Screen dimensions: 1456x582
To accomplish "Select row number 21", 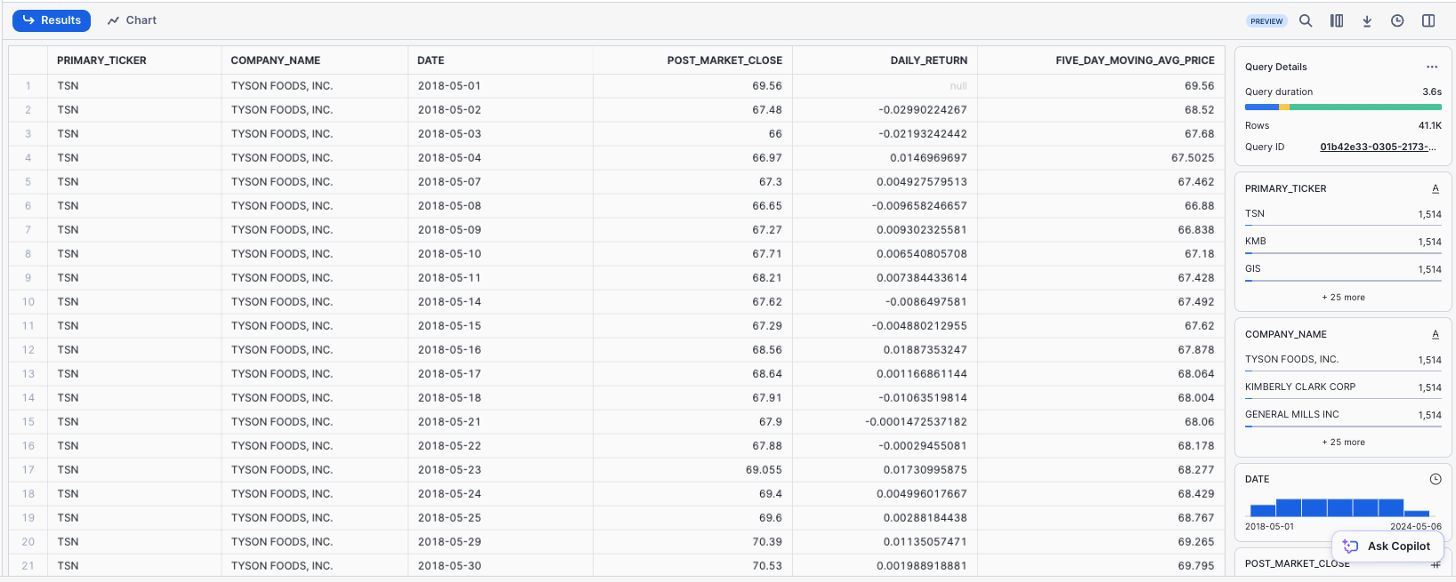I will click(28, 566).
